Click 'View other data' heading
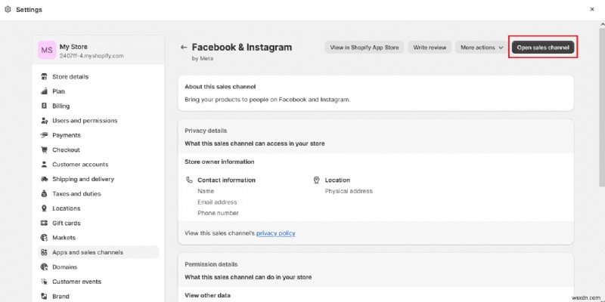Image resolution: width=605 pixels, height=302 pixels. (207, 295)
